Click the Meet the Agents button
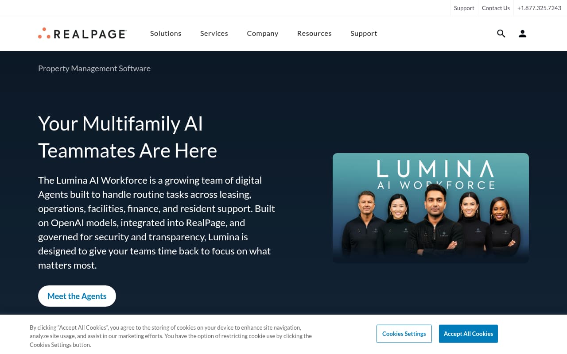Screen dimensions: 567x354 pyautogui.click(x=77, y=296)
